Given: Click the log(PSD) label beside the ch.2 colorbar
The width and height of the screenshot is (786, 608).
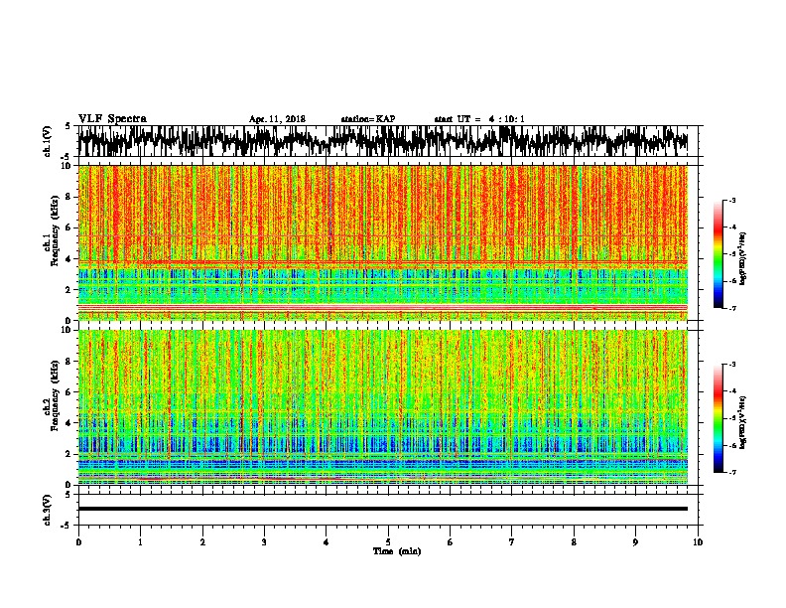Looking at the screenshot, I should coord(742,422).
